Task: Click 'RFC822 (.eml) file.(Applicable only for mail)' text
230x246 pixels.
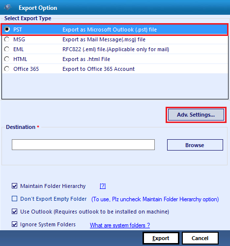Action: [x=115, y=49]
